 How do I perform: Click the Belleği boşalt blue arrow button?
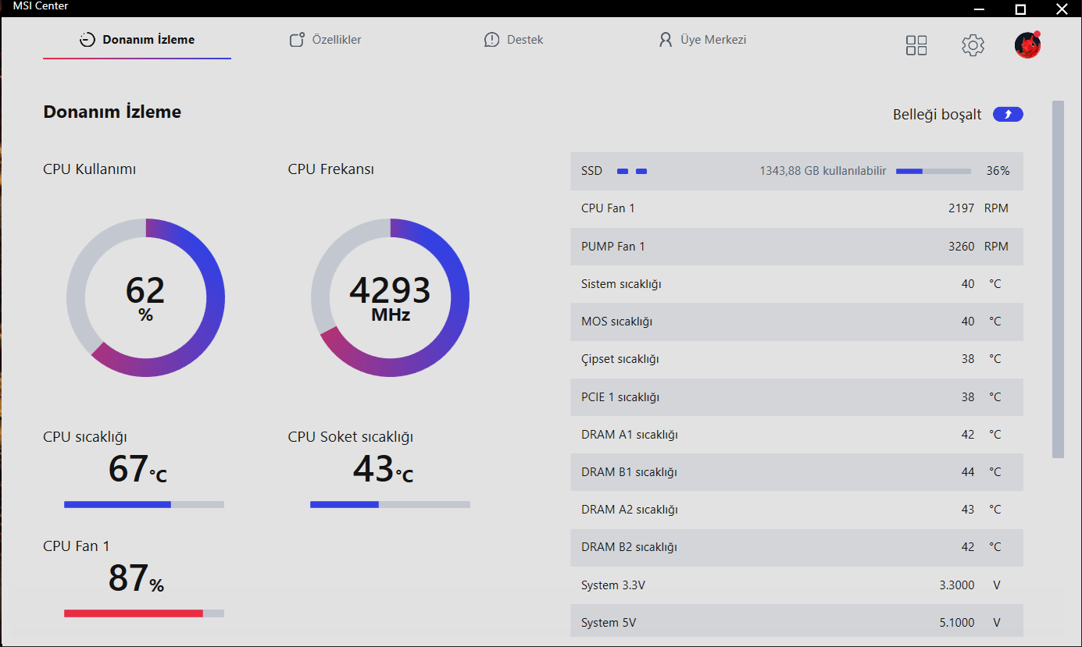pyautogui.click(x=1008, y=115)
